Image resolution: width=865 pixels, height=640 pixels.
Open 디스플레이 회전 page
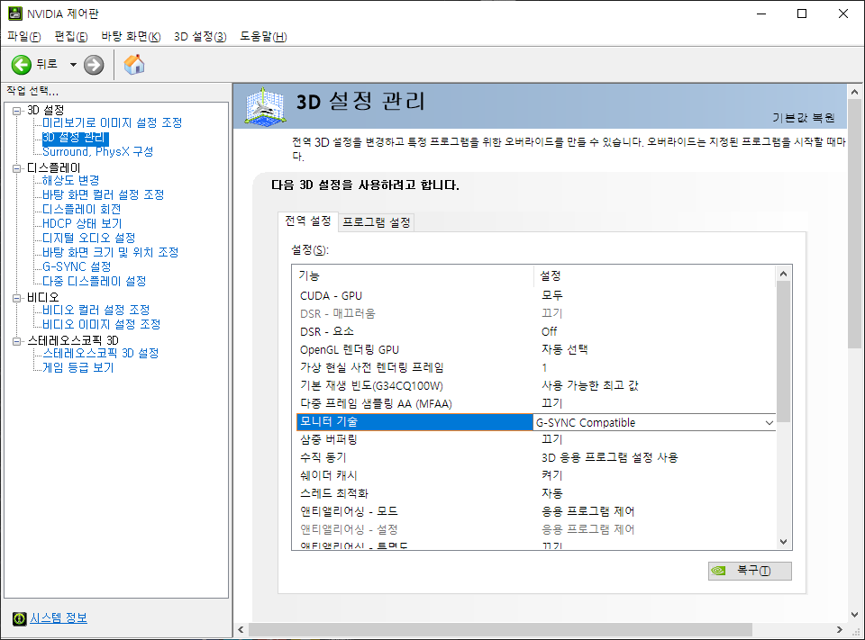click(82, 209)
